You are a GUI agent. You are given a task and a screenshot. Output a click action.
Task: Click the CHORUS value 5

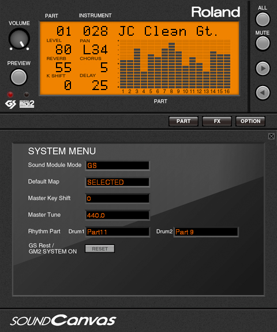coord(104,68)
